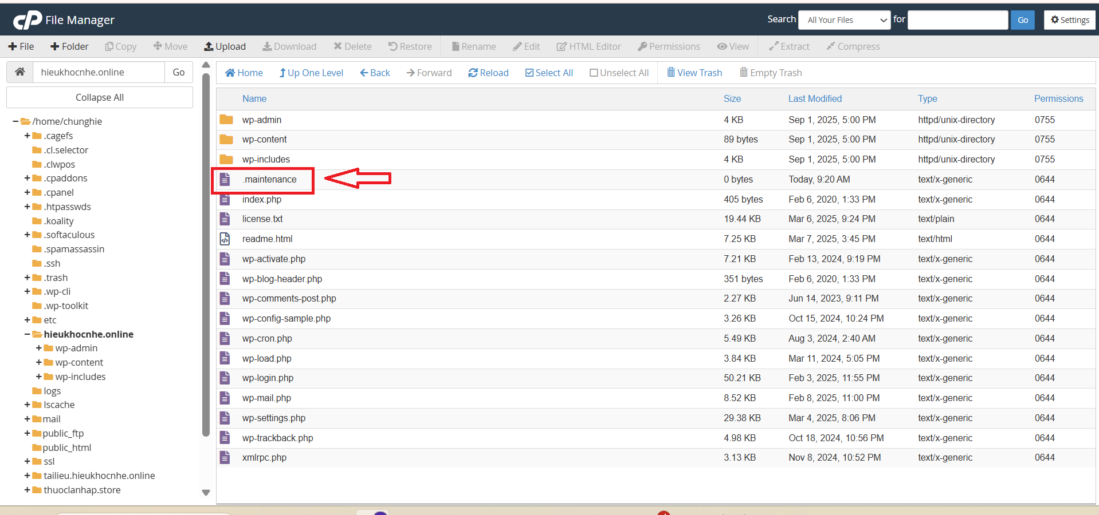Open the Settings gear button
This screenshot has width=1099, height=515.
click(x=1070, y=20)
